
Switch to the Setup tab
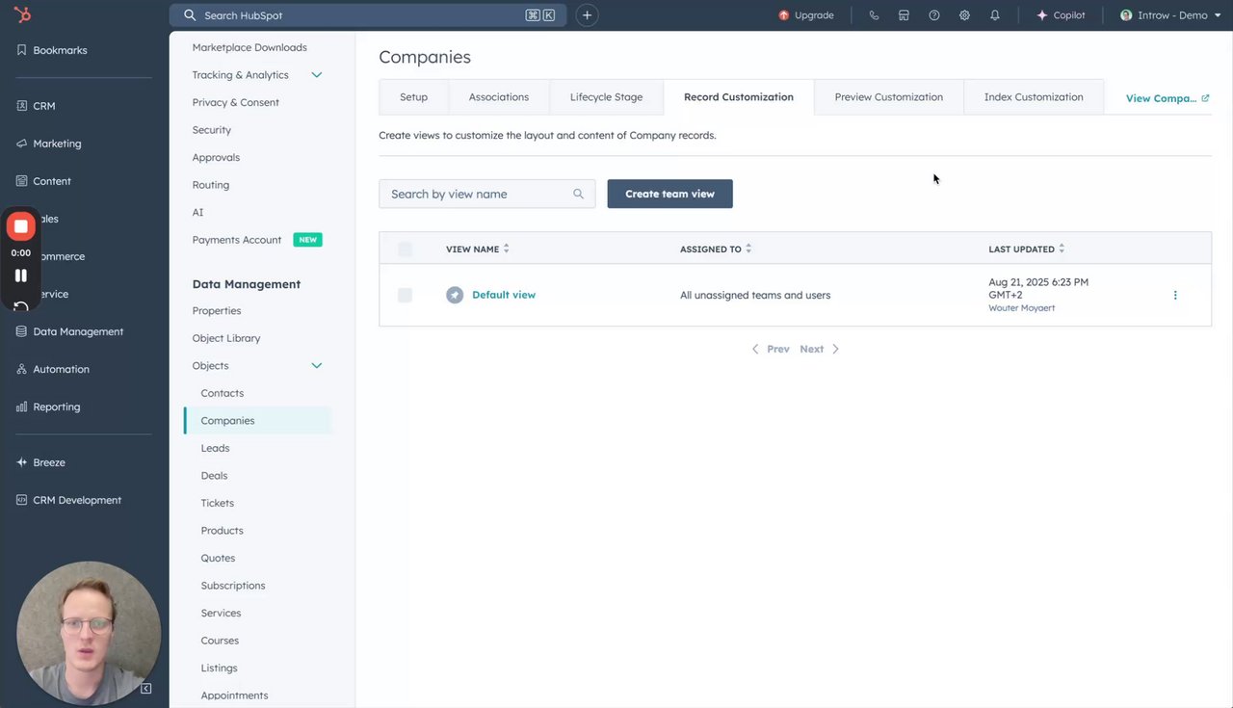413,97
